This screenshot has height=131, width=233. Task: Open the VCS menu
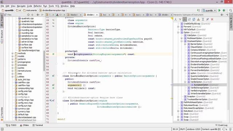pyautogui.click(x=57, y=6)
